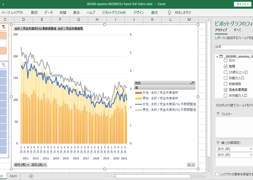Click the 値 legend field button
Screen dimensions: 253x180
[x=165, y=88]
